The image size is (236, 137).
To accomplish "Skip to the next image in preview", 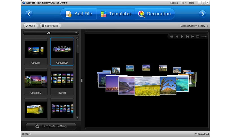I will point(187,37).
